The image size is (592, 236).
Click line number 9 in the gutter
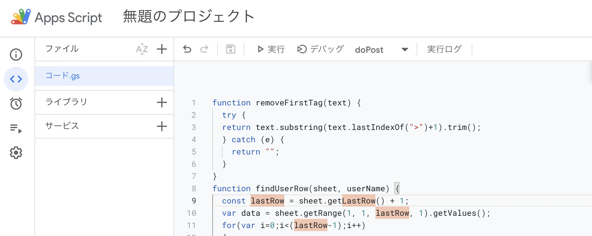pyautogui.click(x=194, y=201)
